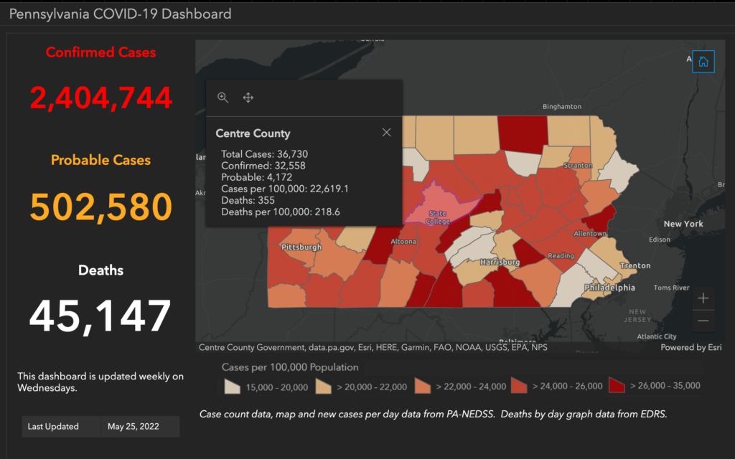Click the map Home extent button
This screenshot has height=459, width=735.
pos(703,62)
